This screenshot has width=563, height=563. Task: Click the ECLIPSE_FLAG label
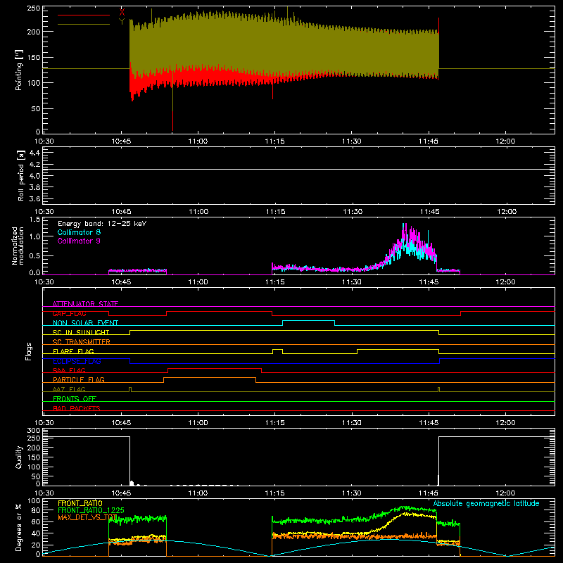[x=77, y=361]
